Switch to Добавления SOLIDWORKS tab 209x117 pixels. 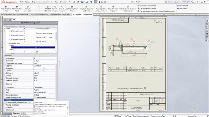pos(60,14)
